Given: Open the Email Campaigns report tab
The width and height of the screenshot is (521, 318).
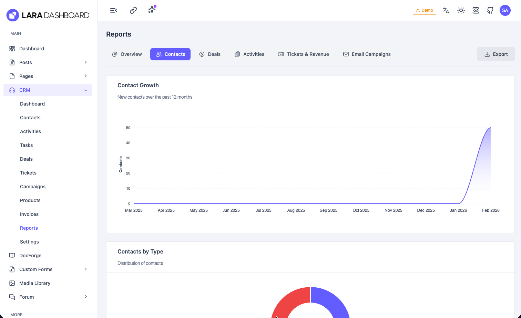Looking at the screenshot, I should tap(367, 54).
